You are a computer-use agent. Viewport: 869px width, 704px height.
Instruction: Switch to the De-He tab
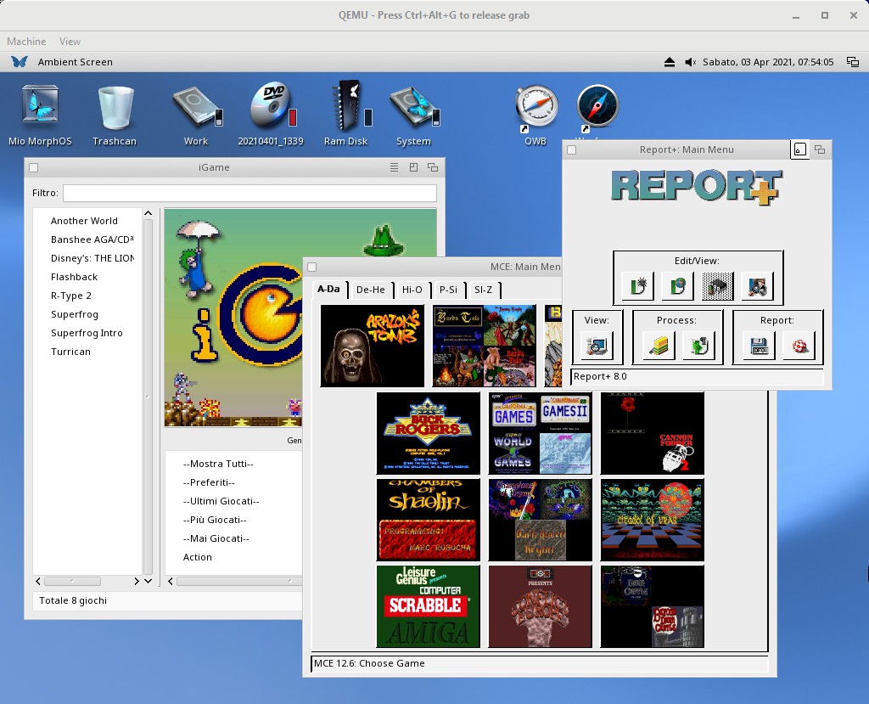pos(370,290)
